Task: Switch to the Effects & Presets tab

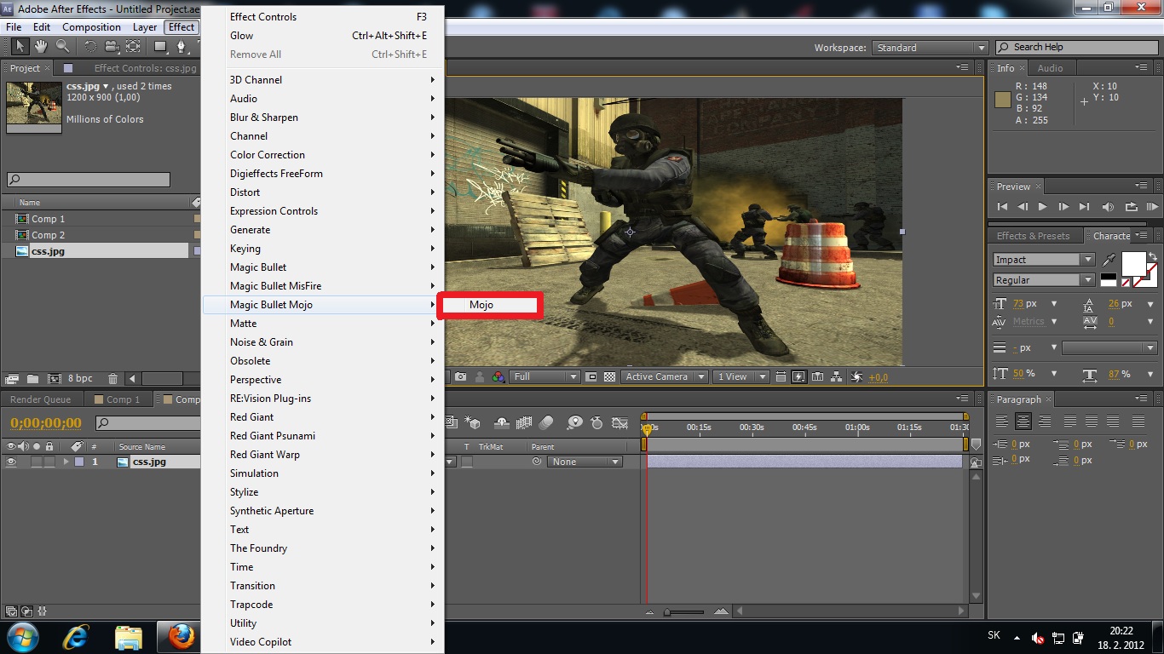Action: pos(1033,236)
